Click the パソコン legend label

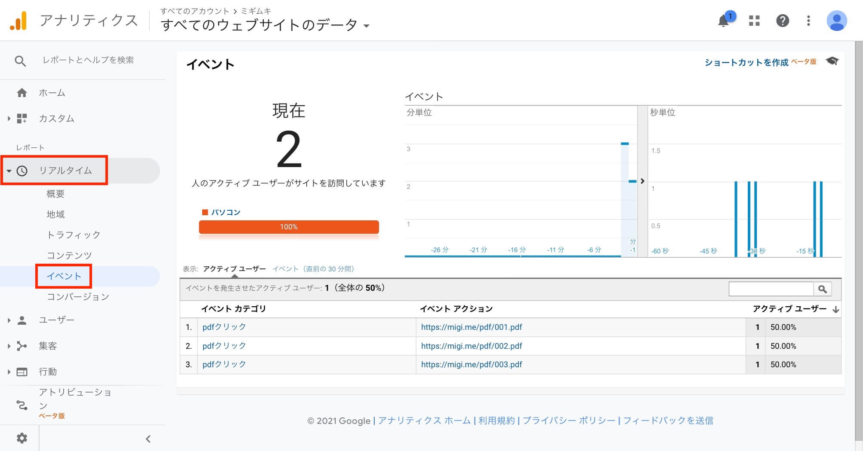point(225,212)
